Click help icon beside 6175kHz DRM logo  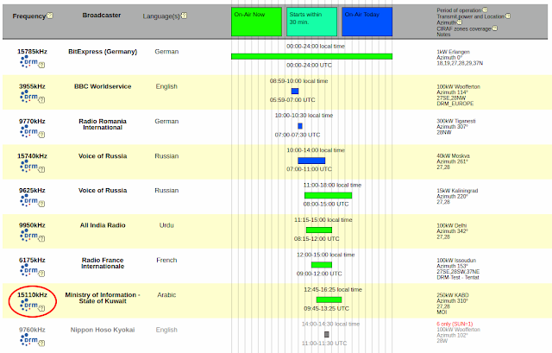coord(41,274)
